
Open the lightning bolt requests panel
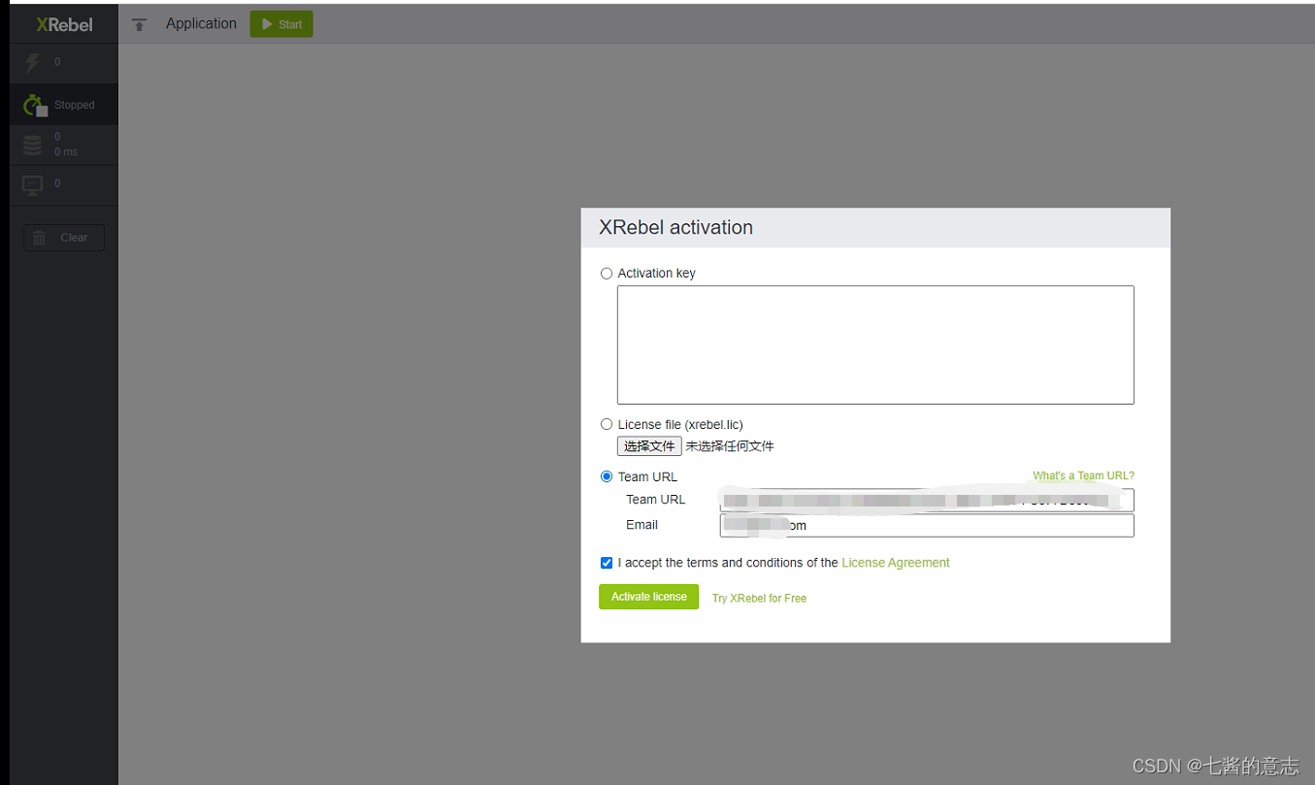[33, 64]
